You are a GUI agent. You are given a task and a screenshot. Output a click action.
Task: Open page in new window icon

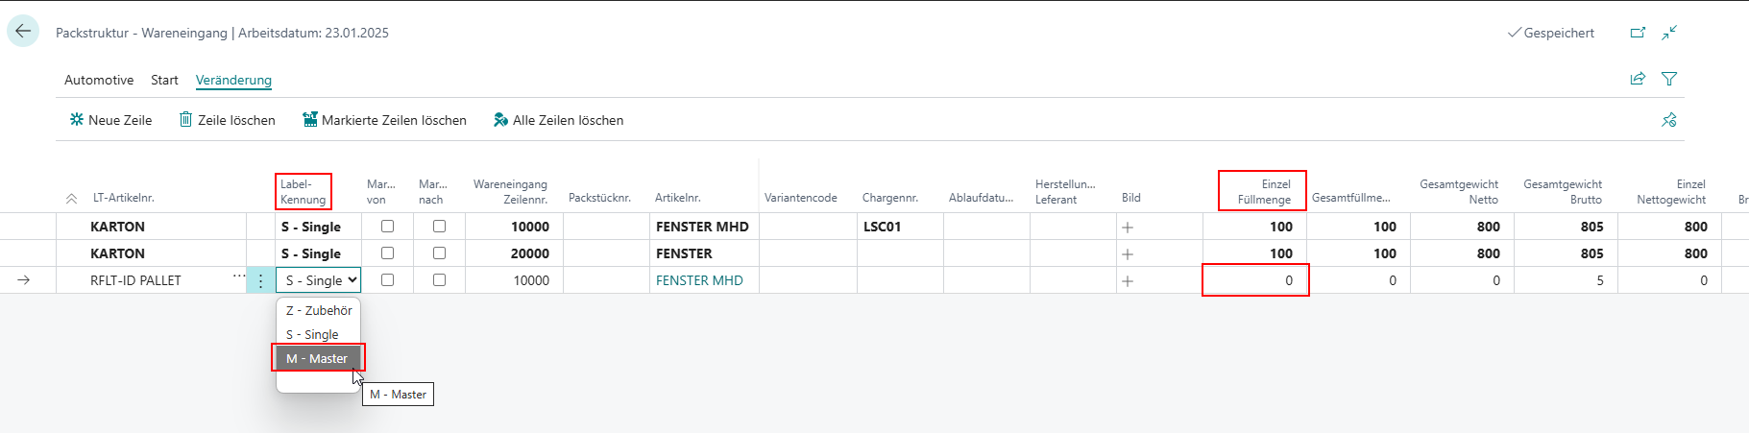(x=1638, y=33)
